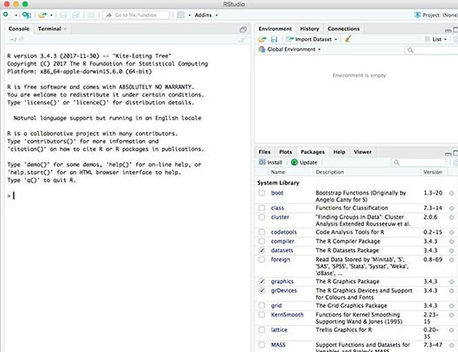Click the Print document icon
458x352 pixels.
(x=92, y=15)
